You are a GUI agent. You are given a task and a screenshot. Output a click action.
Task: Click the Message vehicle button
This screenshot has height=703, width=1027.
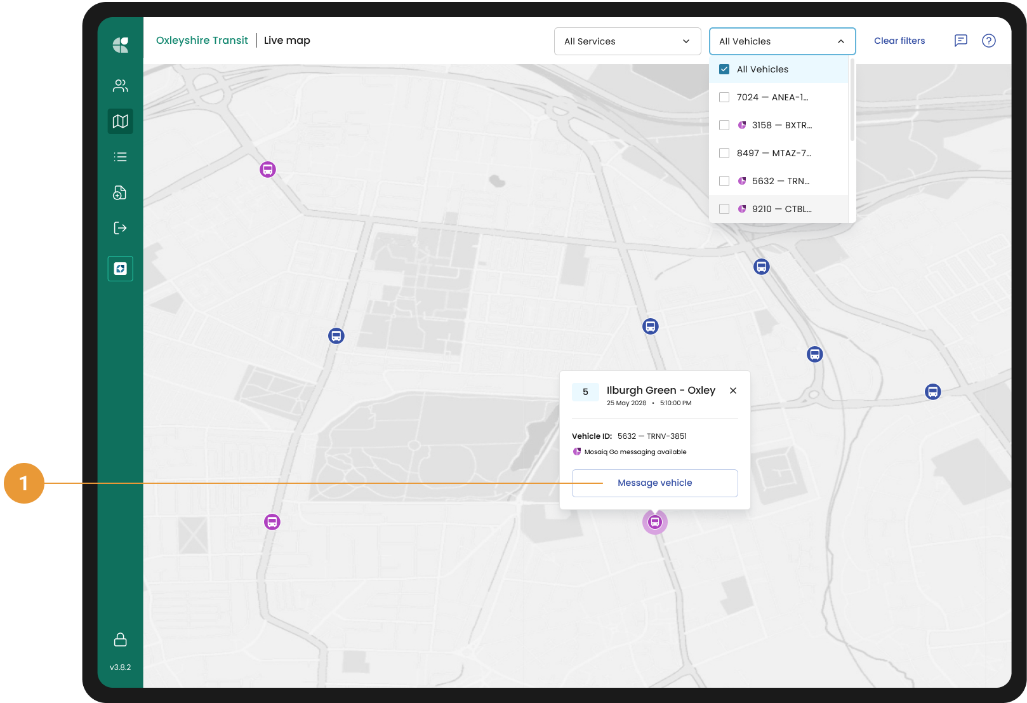pos(654,483)
